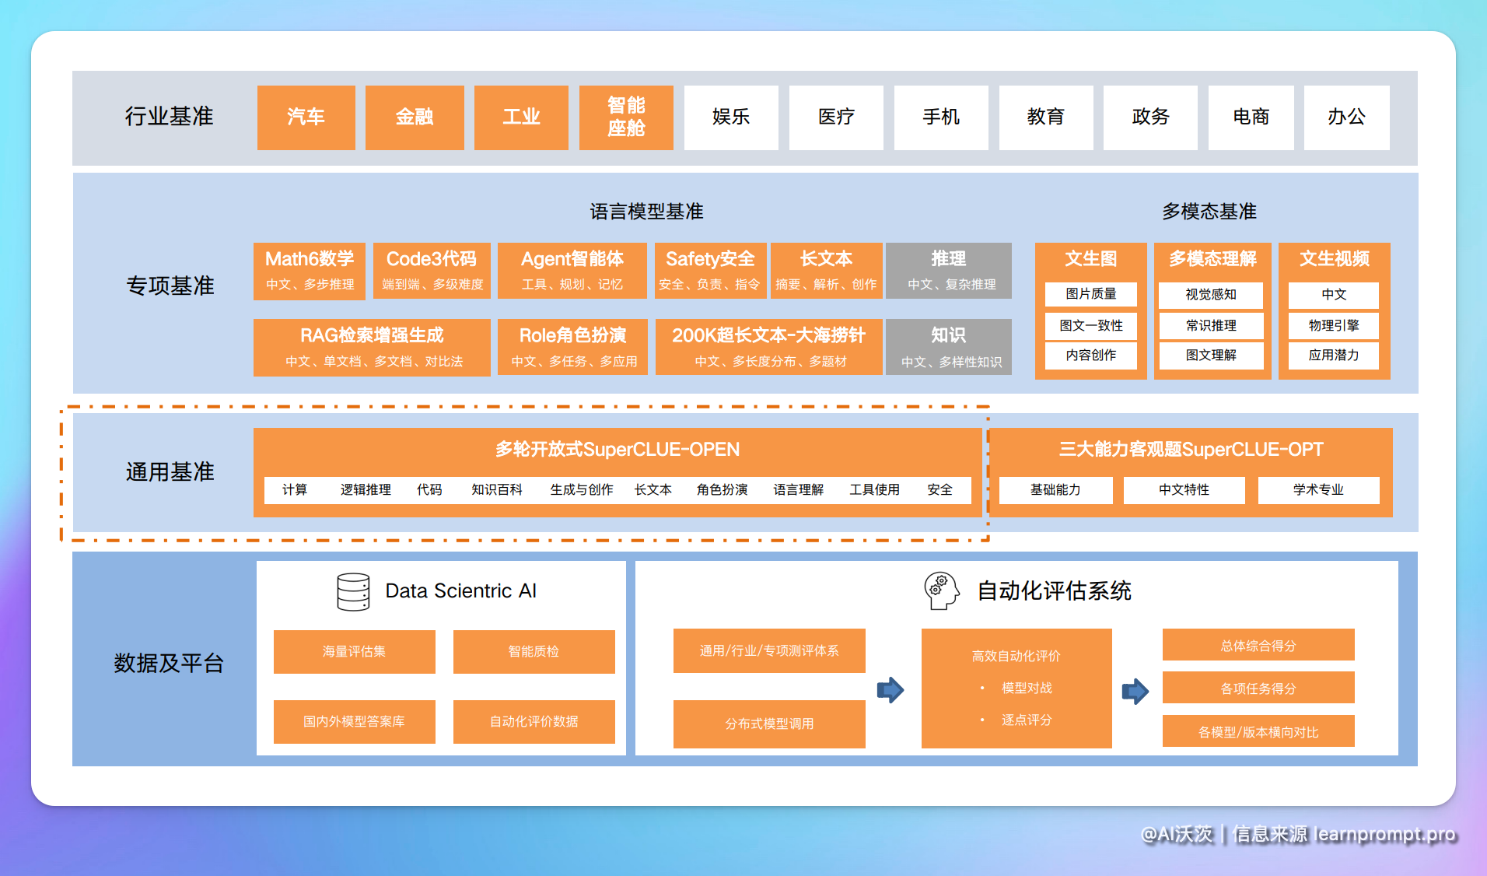1487x876 pixels.
Task: Click 生成与创作 in the SuperCLUE-OPEN row
Action: click(x=582, y=490)
